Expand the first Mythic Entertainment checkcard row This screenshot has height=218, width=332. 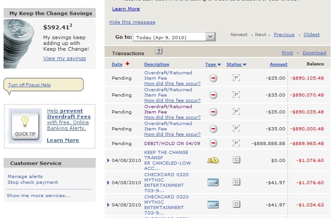pyautogui.click(x=109, y=182)
